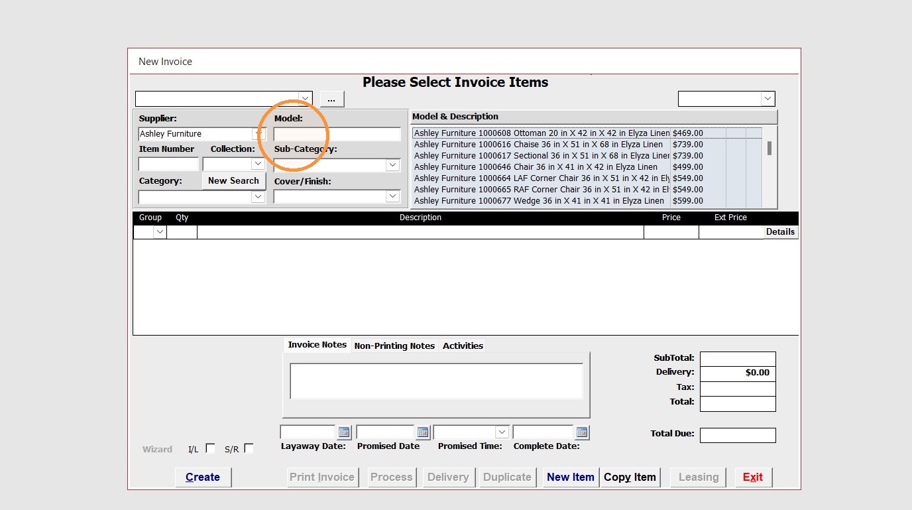Expand the Supplier dropdown
This screenshot has height=510, width=912.
point(258,134)
